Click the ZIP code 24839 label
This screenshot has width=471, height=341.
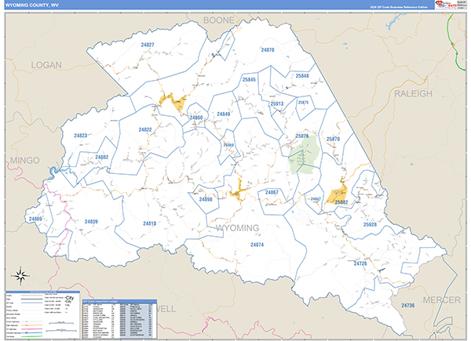point(91,222)
